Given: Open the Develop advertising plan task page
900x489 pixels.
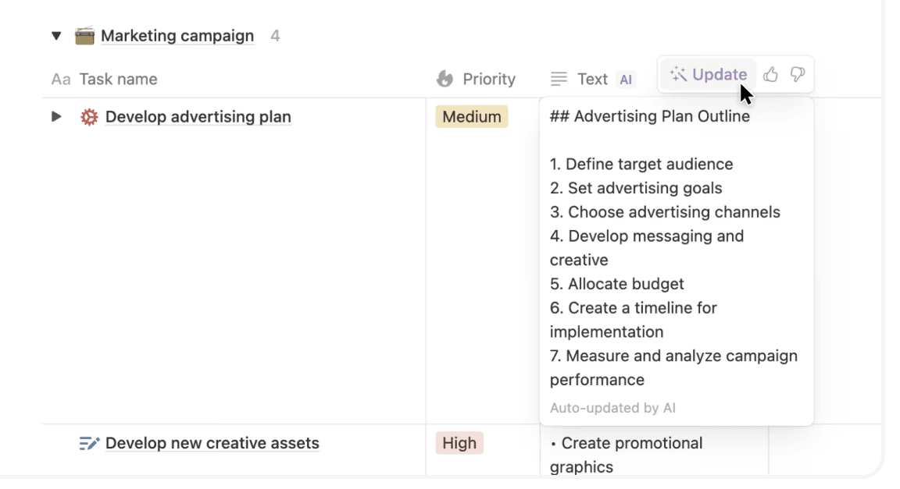Looking at the screenshot, I should tap(198, 116).
